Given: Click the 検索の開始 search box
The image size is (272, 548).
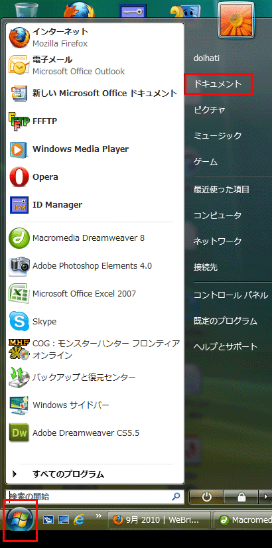Looking at the screenshot, I should tap(95, 496).
